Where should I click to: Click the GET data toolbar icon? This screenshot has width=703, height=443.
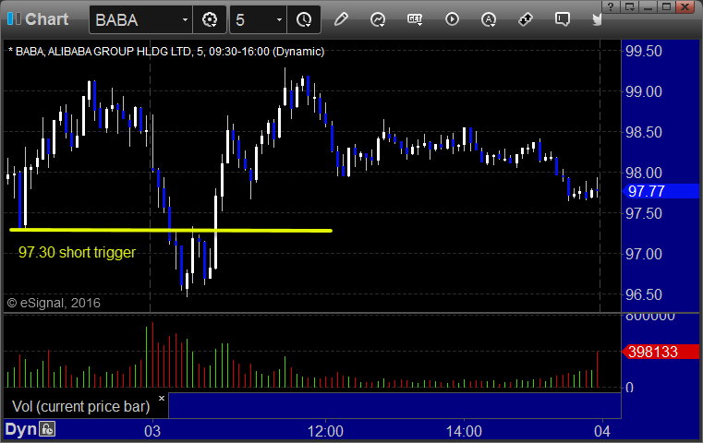click(415, 19)
